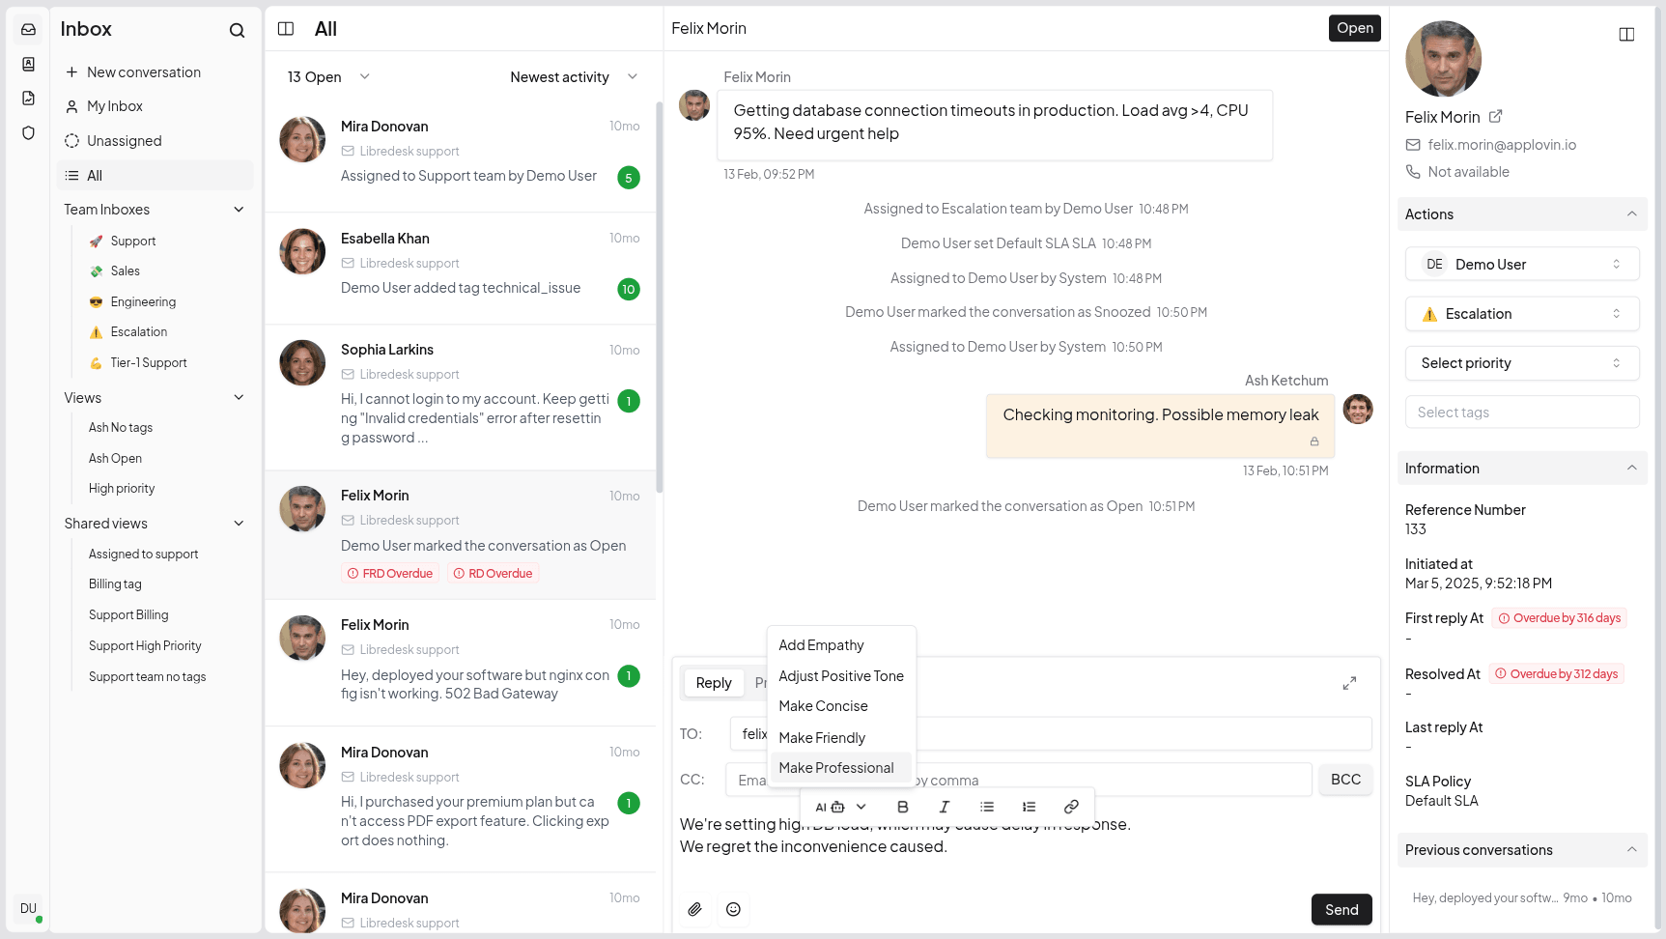The width and height of the screenshot is (1666, 939).
Task: Toggle bulleted list formatting
Action: point(986,806)
